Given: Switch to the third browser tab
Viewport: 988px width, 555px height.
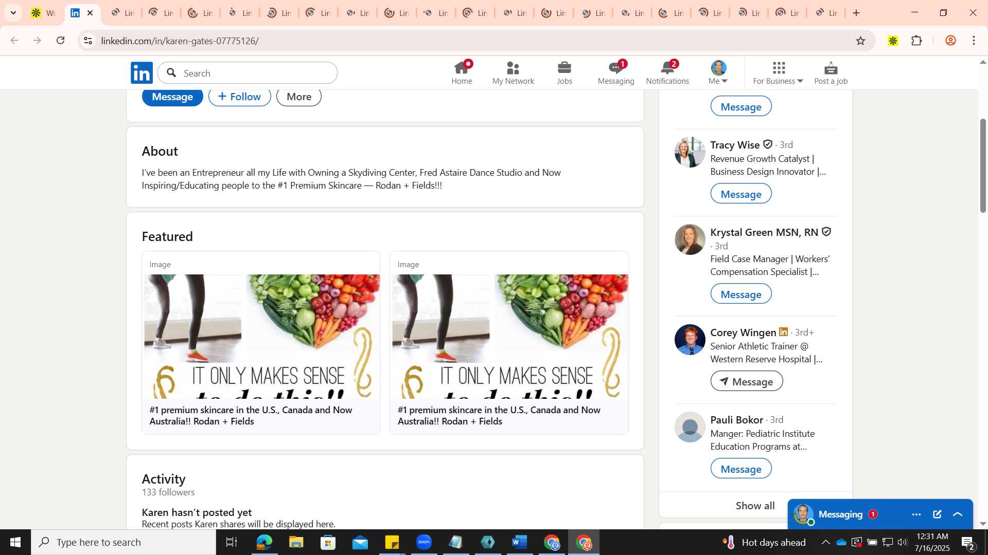Looking at the screenshot, I should click(x=122, y=13).
